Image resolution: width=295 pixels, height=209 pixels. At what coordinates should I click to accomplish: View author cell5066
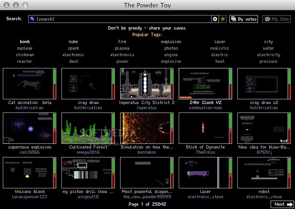pos(30,152)
